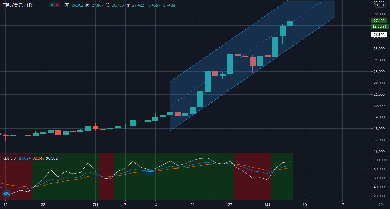This screenshot has width=390, height=209.
Task: Click date 17 on the time axis
Action: click(342, 204)
